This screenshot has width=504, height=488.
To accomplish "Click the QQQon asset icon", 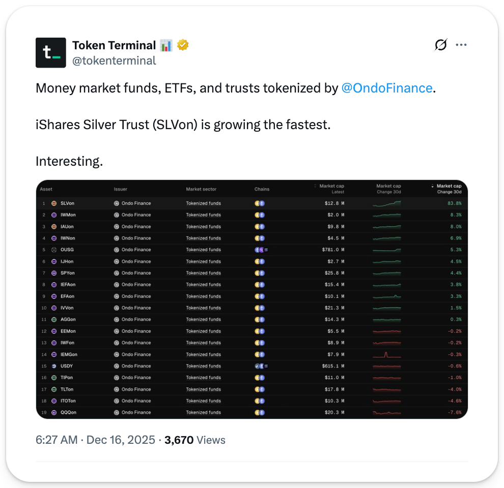I will point(54,412).
